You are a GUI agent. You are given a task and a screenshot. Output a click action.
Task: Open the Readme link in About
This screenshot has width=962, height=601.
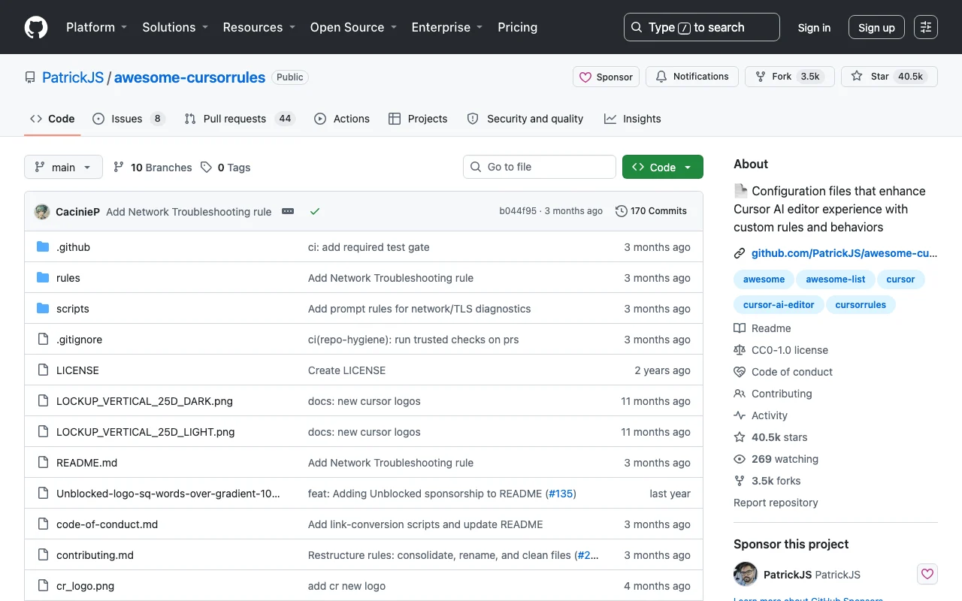(x=763, y=328)
